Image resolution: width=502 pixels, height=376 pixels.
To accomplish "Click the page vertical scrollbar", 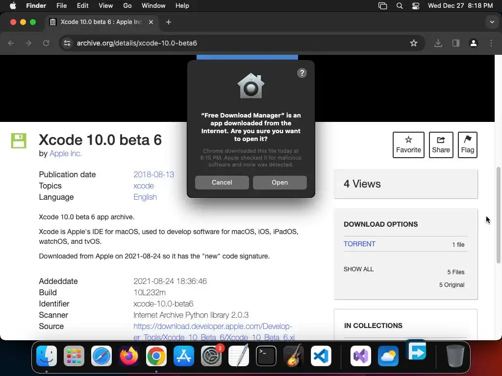I will coord(498,215).
